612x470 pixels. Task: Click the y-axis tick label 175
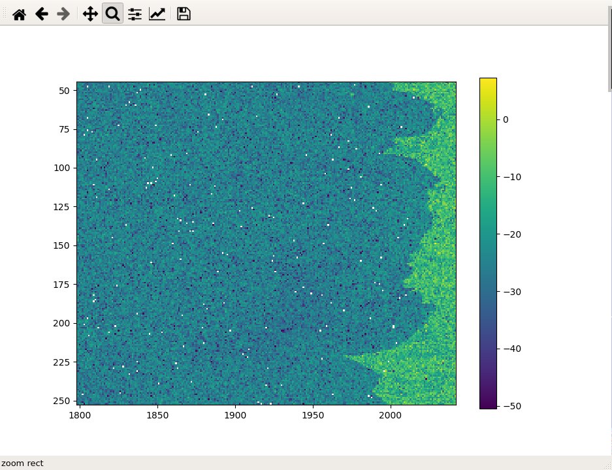click(61, 285)
